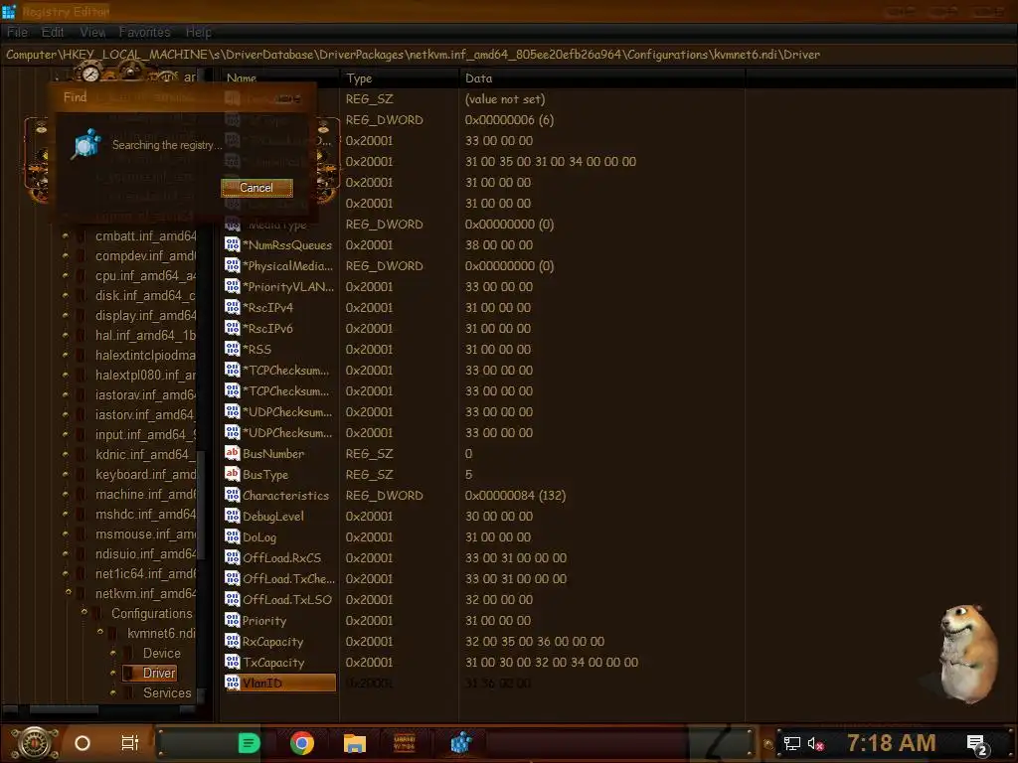Select the Driver tree key
Viewport: 1018px width, 763px height.
pos(158,673)
